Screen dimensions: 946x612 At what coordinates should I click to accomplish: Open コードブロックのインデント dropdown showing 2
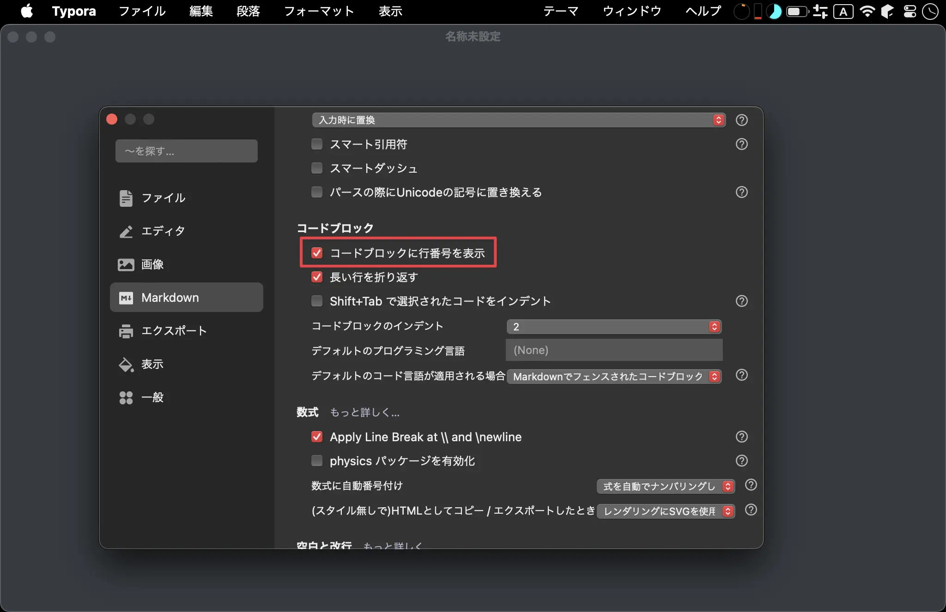(x=614, y=327)
